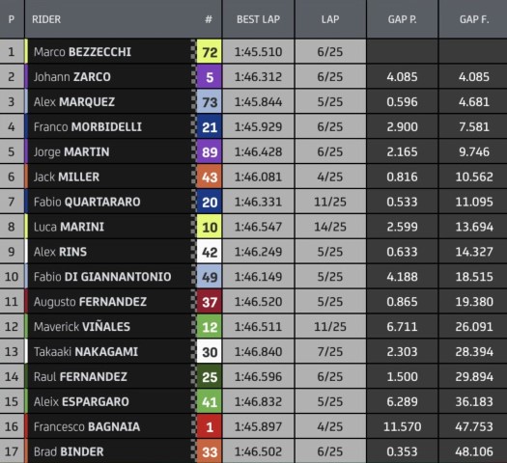Open Alex MARQUEZ rider row
The image size is (507, 463).
tap(253, 101)
